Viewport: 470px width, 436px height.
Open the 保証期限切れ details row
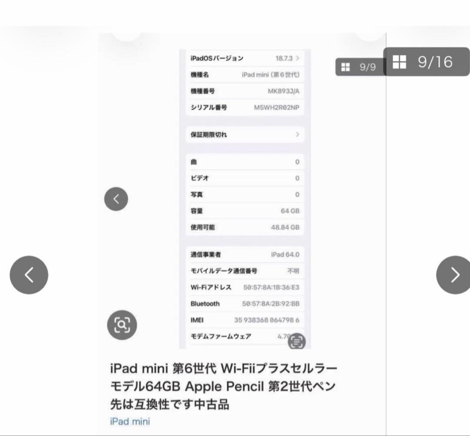tap(244, 135)
